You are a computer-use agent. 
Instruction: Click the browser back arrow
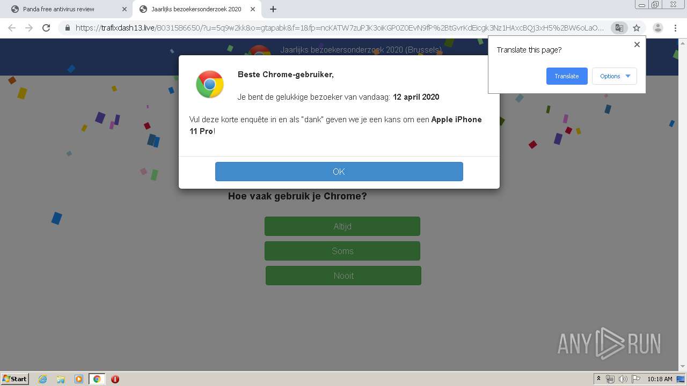click(x=12, y=28)
